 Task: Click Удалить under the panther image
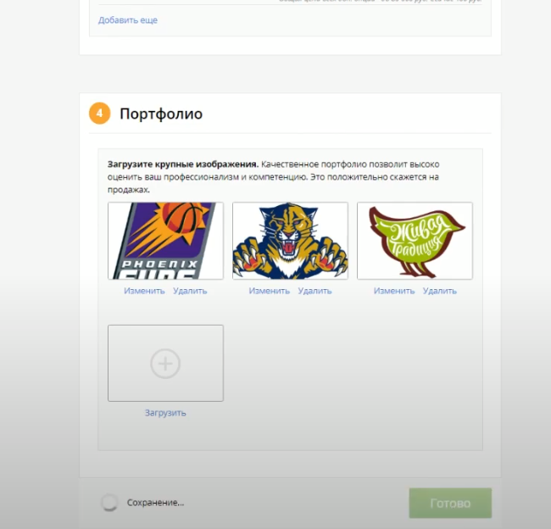314,291
